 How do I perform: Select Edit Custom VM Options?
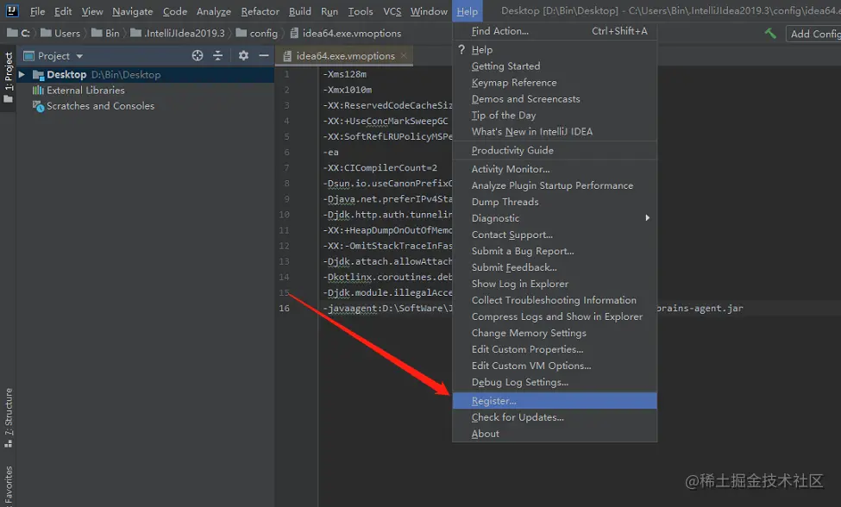[555, 366]
